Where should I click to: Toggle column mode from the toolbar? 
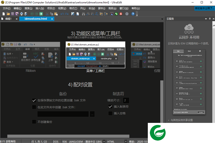[73, 14]
